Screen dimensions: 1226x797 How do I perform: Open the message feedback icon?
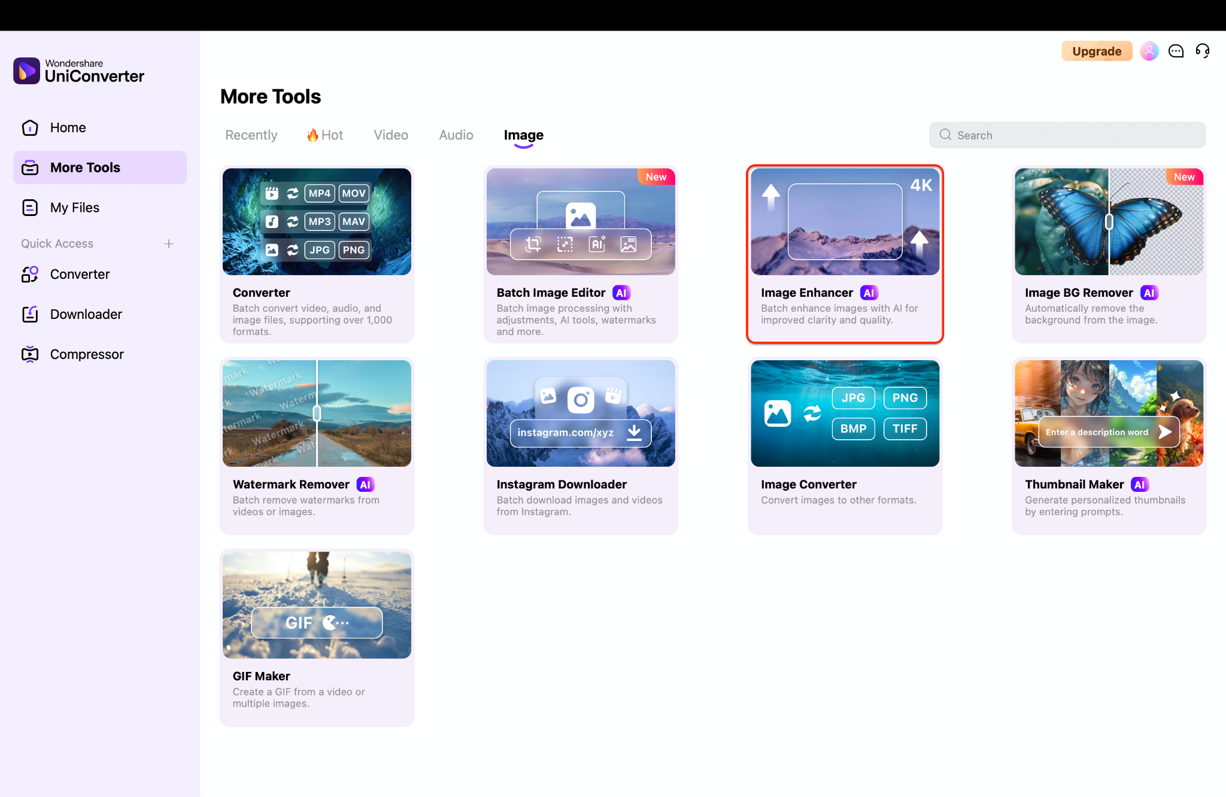pyautogui.click(x=1176, y=51)
